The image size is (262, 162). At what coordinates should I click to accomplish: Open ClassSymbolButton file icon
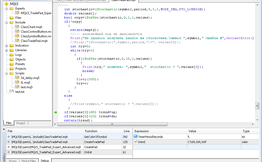17,36
